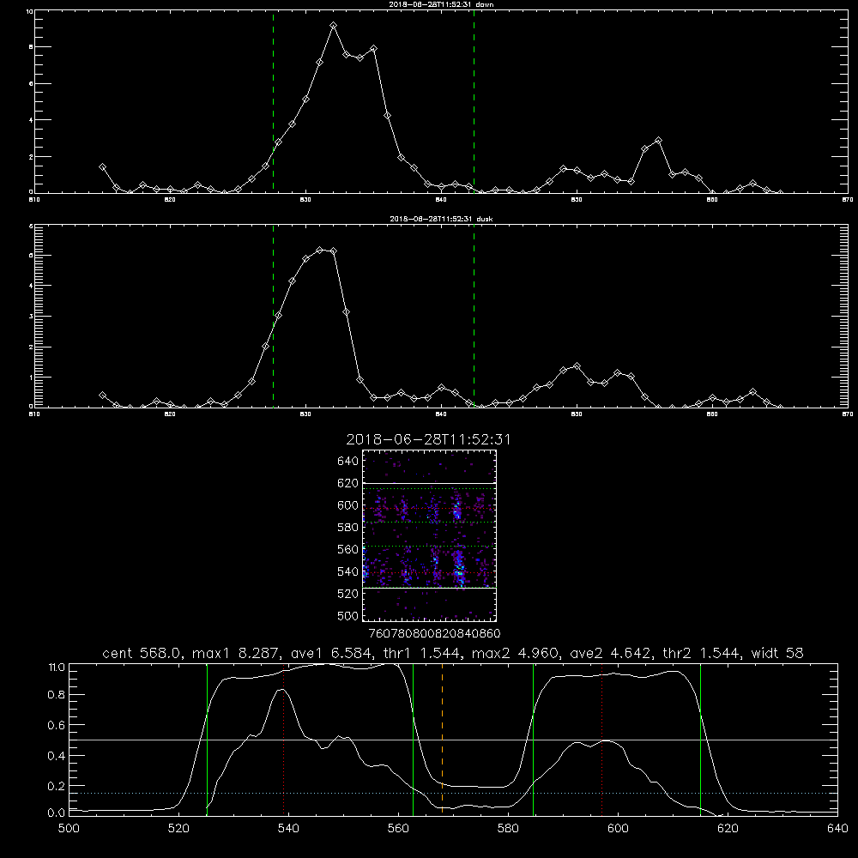Click x-axis label '620' of the bottom profile plot

(728, 829)
